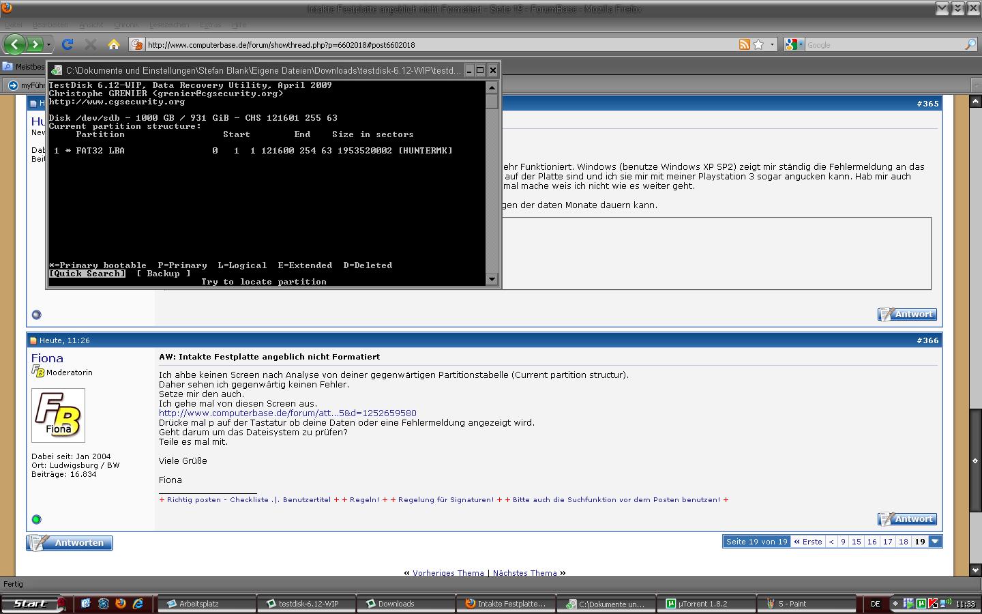Switch to 5 - Paint taskbar button
The image size is (982, 614).
tap(806, 604)
